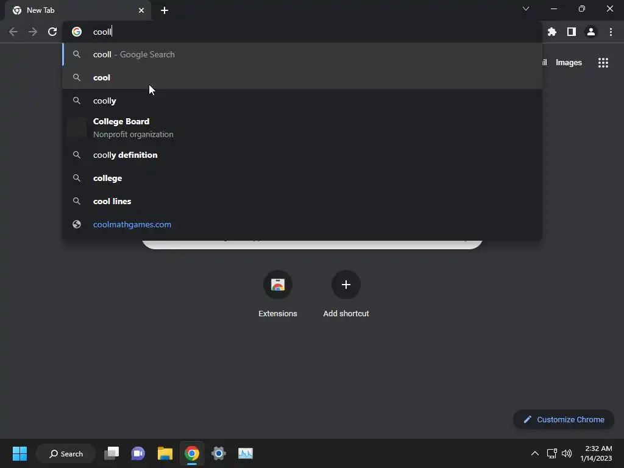Open the Settings gear taskbar icon
The image size is (624, 468).
(x=219, y=453)
